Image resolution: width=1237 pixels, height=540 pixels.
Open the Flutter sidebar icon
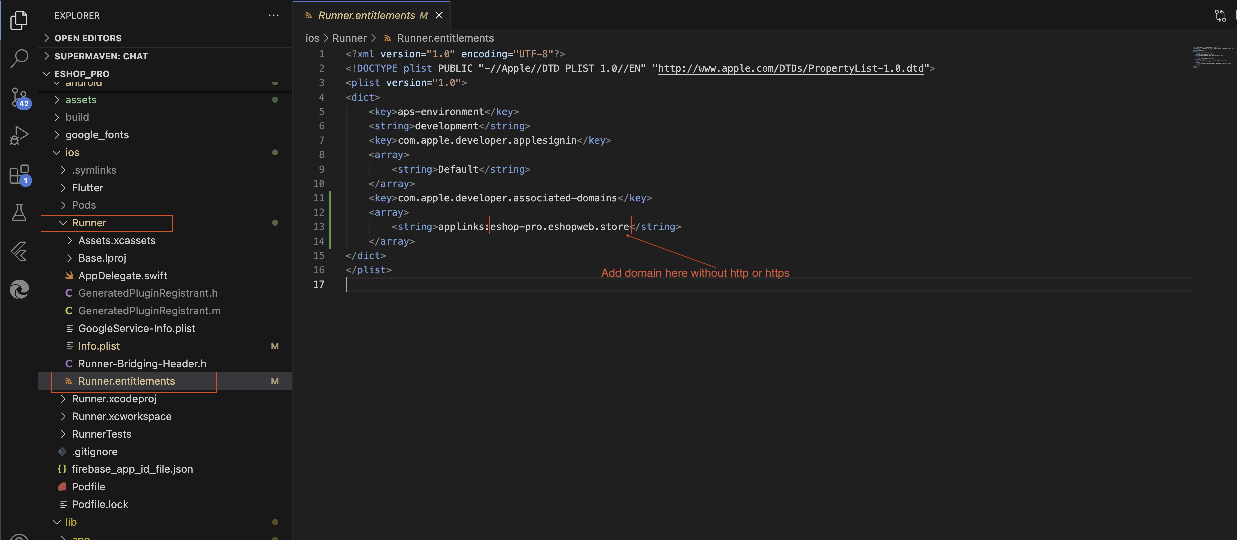point(19,251)
